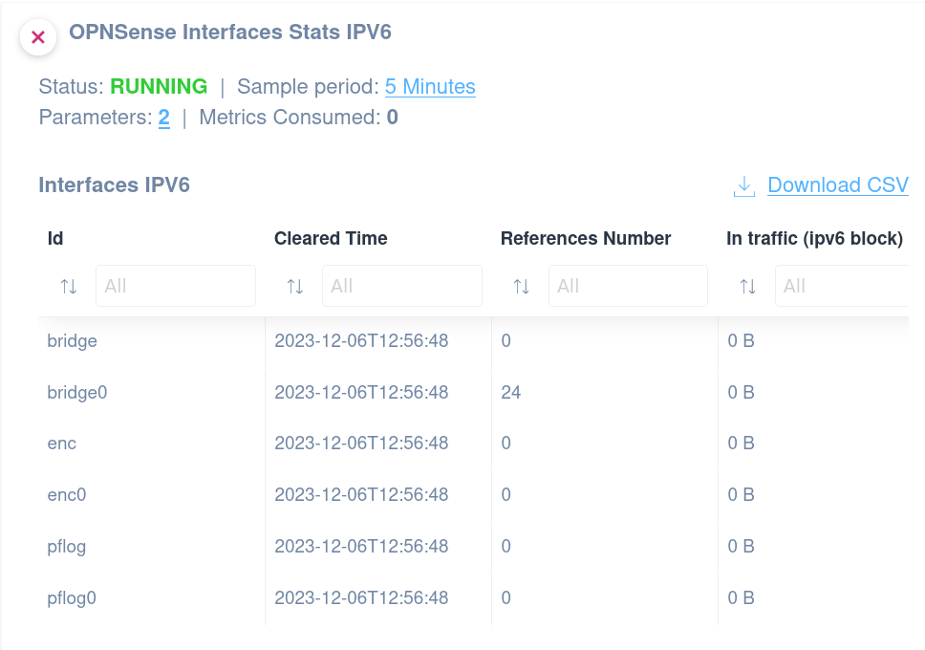Download the interfaces data as CSV

click(x=837, y=184)
